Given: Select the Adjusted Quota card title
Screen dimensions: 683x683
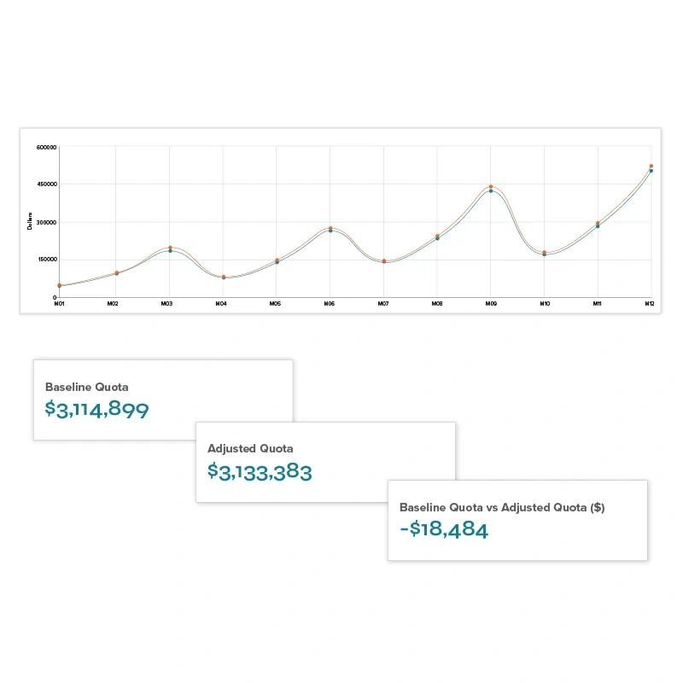Looking at the screenshot, I should [x=250, y=448].
